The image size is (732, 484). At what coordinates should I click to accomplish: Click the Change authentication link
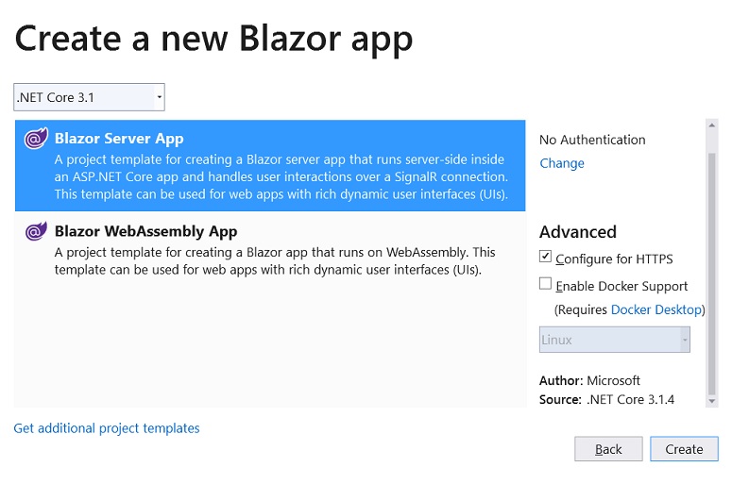tap(562, 163)
